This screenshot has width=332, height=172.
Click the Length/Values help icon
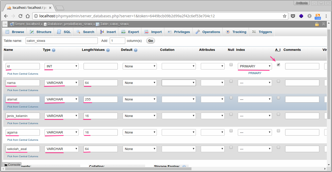[108, 50]
